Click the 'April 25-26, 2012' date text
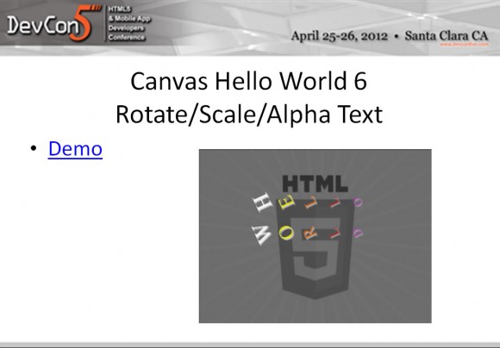This screenshot has height=348, width=500. click(339, 35)
